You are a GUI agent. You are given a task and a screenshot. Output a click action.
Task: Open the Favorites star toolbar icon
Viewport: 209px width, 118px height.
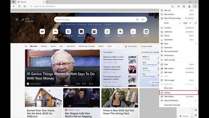click(178, 6)
